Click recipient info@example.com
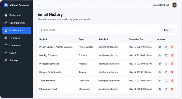Viewport: 182px width, 99px height. (108, 72)
